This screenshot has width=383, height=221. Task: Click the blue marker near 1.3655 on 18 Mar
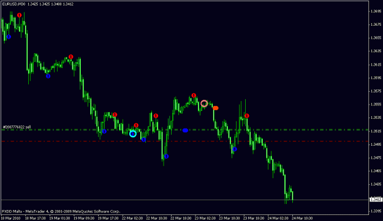9,37
